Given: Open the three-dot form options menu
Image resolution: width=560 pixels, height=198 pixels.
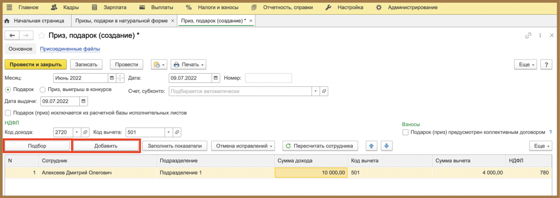Looking at the screenshot, I should coord(540,35).
